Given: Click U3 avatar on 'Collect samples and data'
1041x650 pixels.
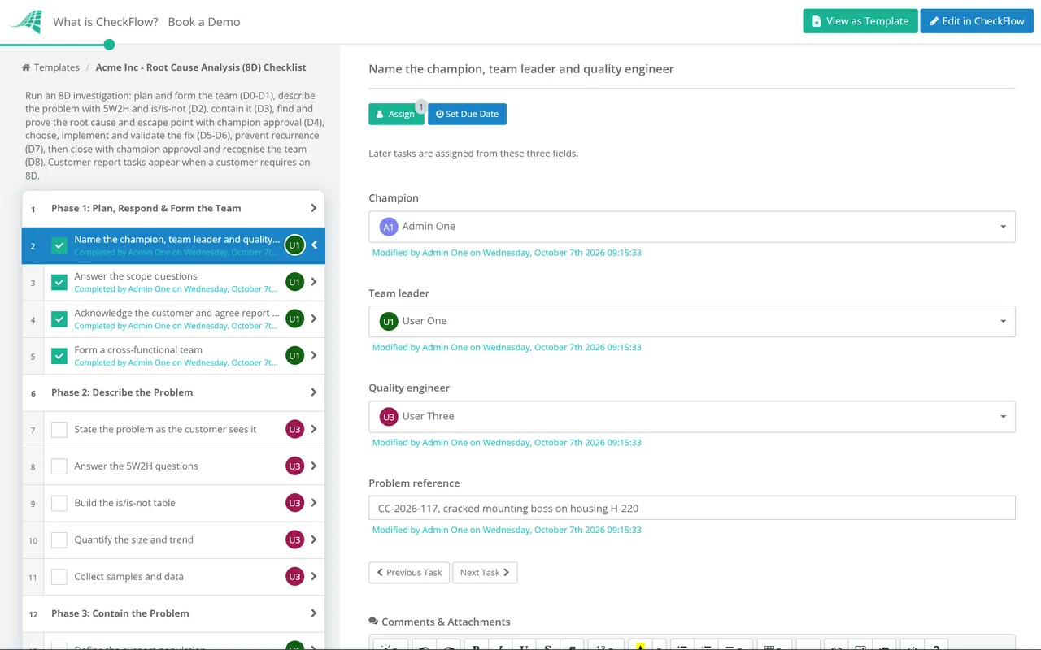Looking at the screenshot, I should [294, 577].
